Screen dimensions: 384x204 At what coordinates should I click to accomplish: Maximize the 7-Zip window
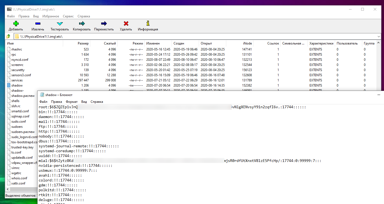coord(363,9)
